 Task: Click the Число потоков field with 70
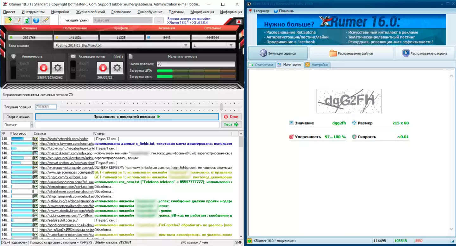click(x=196, y=64)
